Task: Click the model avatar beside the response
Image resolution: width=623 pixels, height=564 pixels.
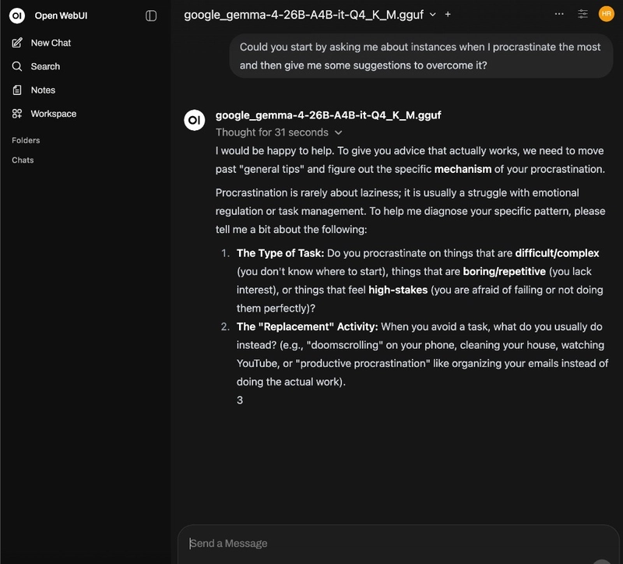Action: (x=194, y=121)
